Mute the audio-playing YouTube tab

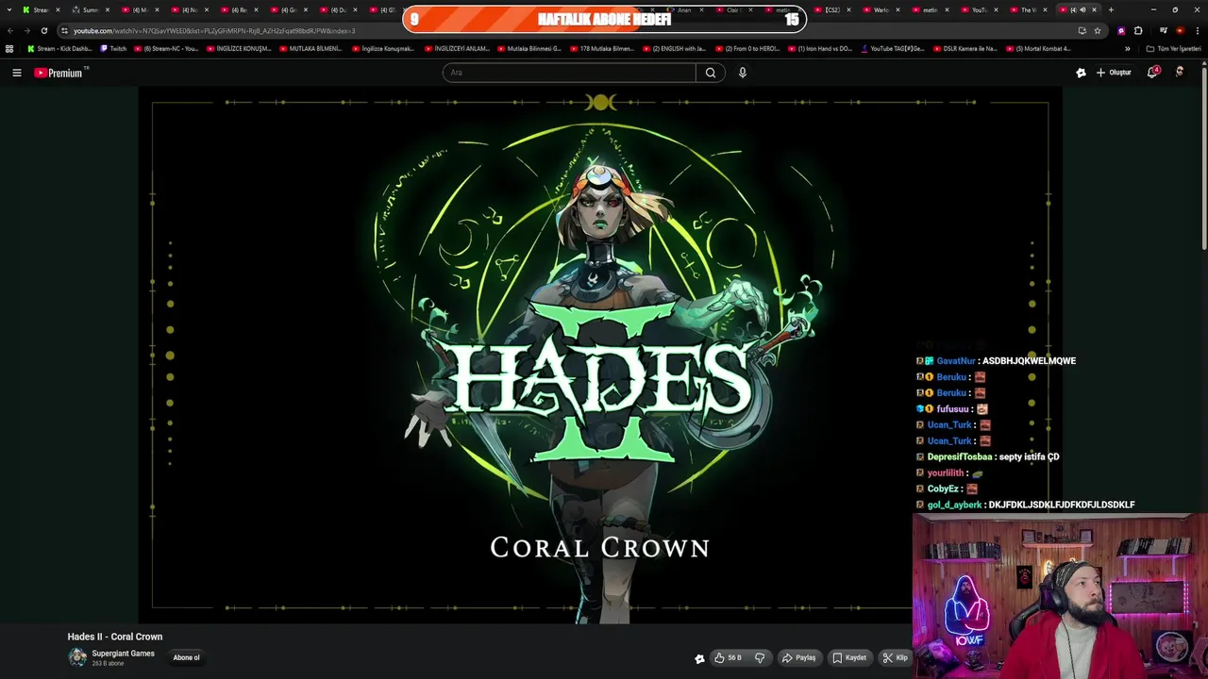tap(1082, 9)
